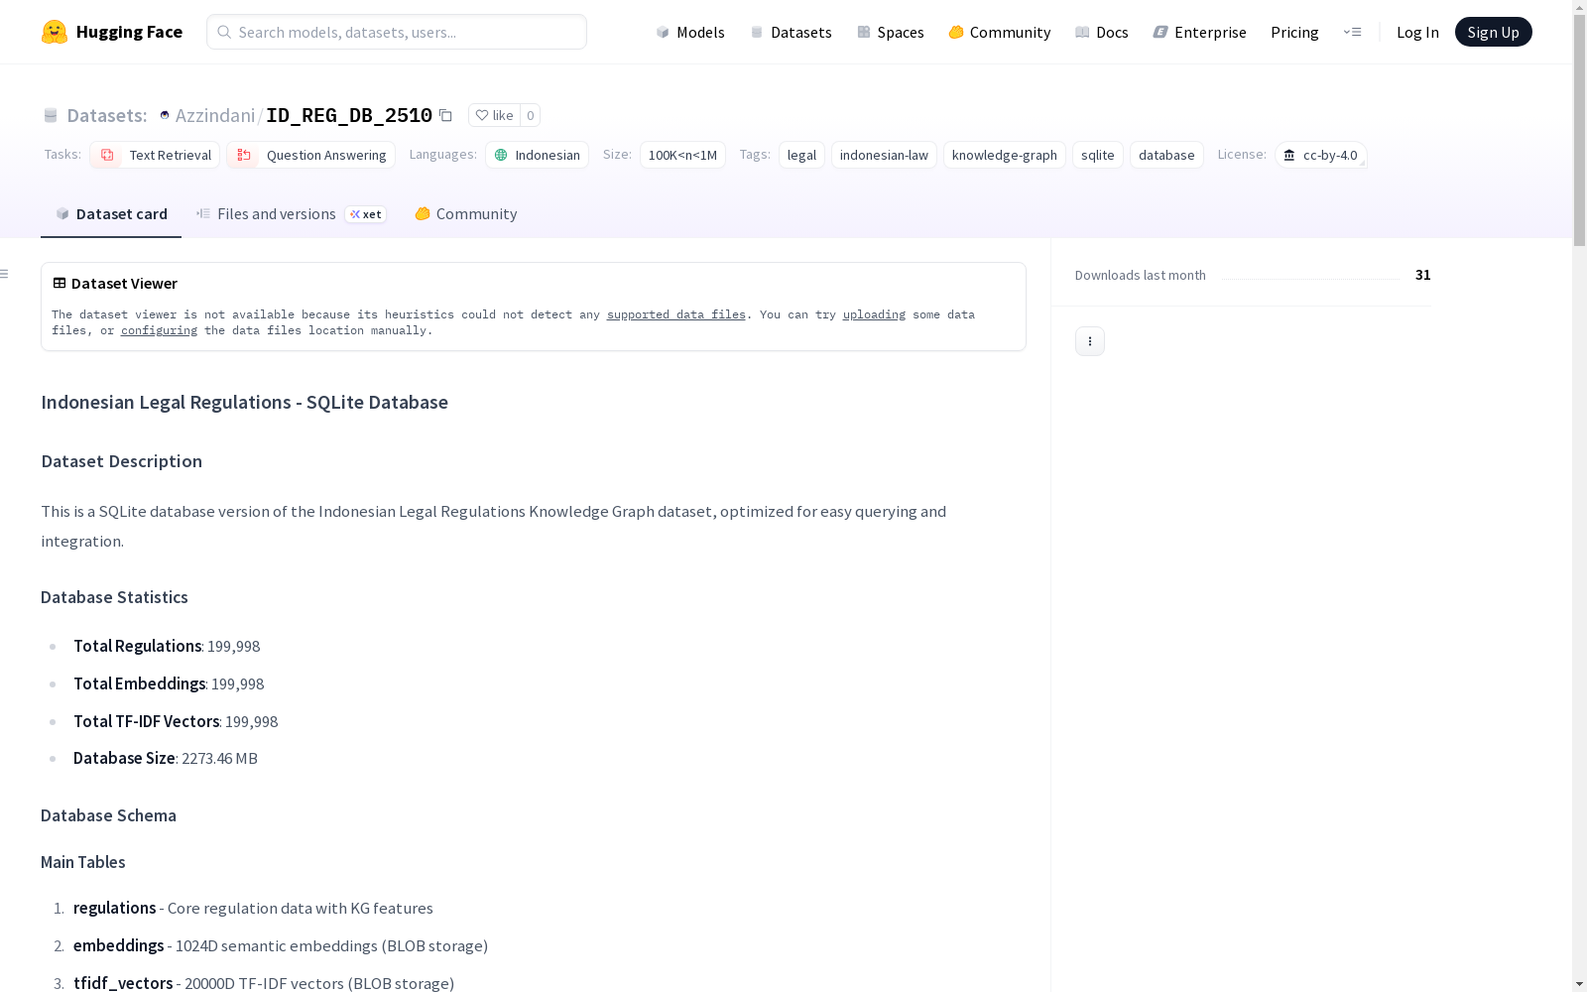Click the ID_REG_DB_2510 dataset title

click(349, 115)
